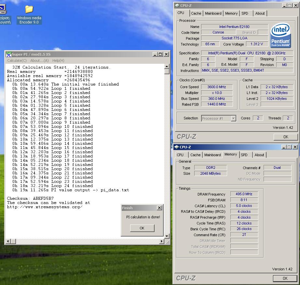Open About tab in top CPU-Z
This screenshot has width=300, height=285.
click(260, 13)
